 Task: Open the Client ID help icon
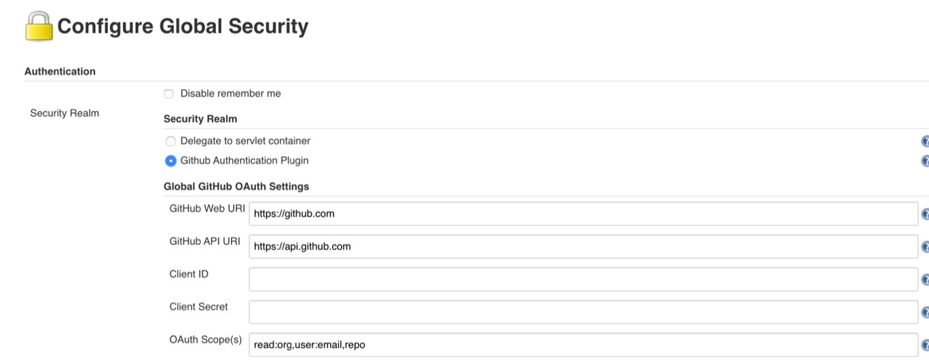pyautogui.click(x=925, y=280)
